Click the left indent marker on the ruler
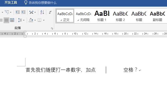The width and height of the screenshot is (167, 102). [25, 36]
